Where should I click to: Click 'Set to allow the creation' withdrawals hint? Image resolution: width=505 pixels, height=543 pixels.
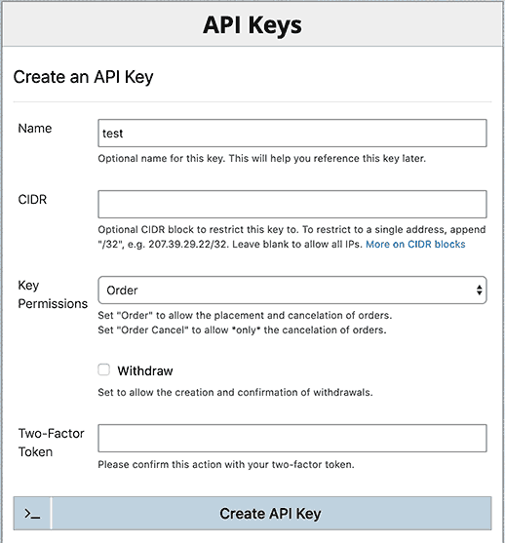pyautogui.click(x=235, y=392)
